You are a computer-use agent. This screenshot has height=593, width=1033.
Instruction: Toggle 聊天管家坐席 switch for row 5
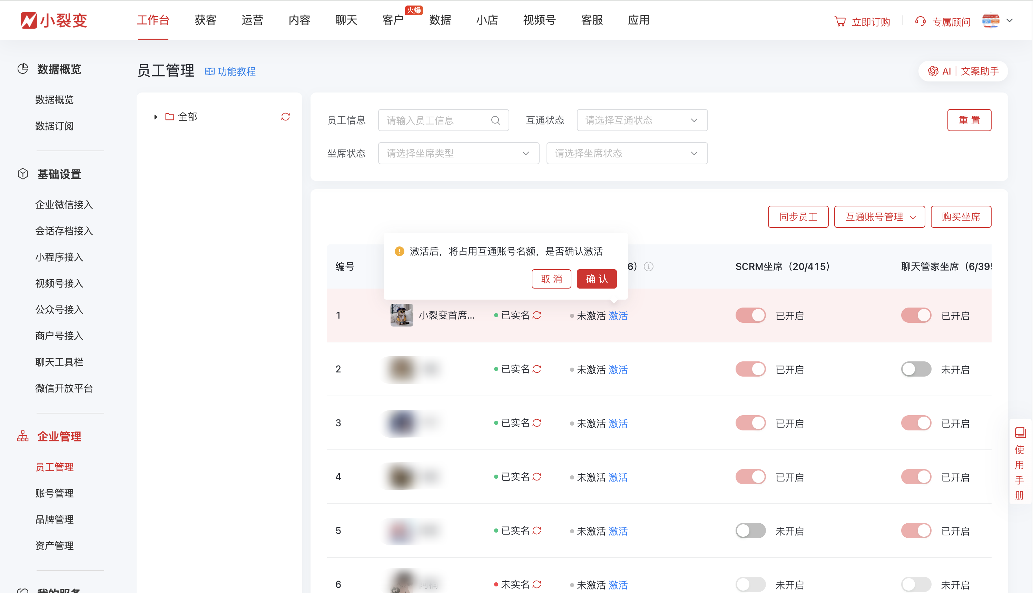tap(916, 530)
